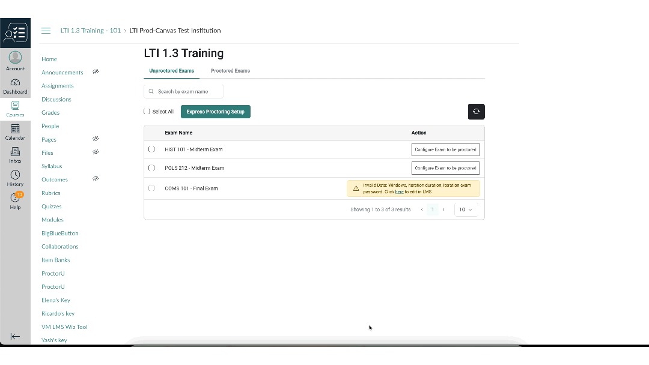Image resolution: width=649 pixels, height=365 pixels.
Task: Click hidden-eye icon next to Files
Action: (96, 152)
